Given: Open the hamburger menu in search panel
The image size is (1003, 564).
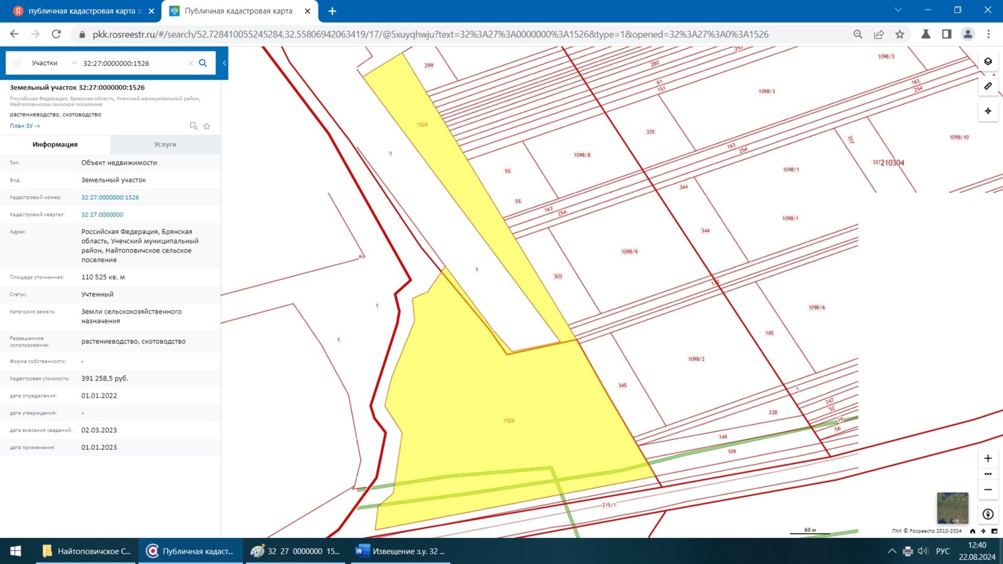Looking at the screenshot, I should pyautogui.click(x=18, y=63).
